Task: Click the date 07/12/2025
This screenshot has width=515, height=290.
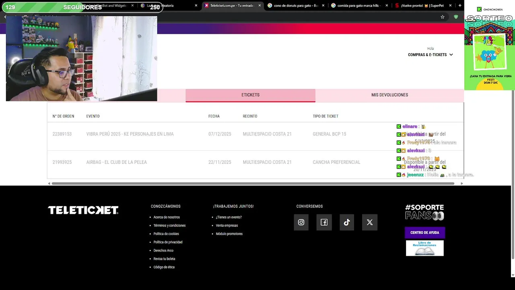Action: tap(220, 134)
